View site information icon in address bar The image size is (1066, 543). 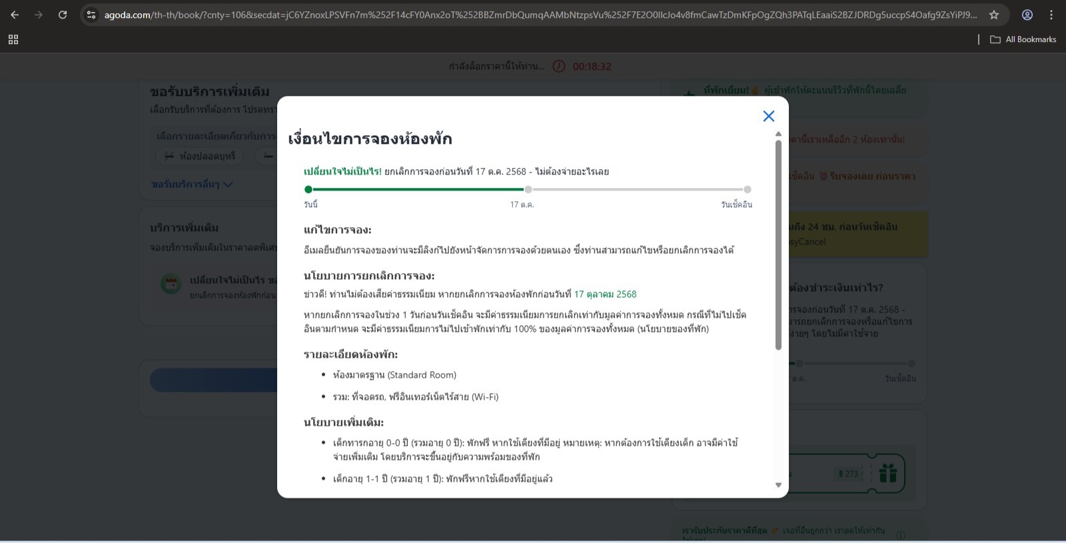coord(92,15)
